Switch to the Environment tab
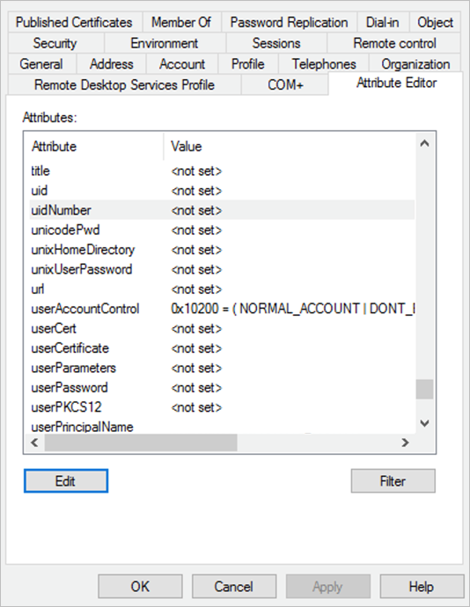This screenshot has height=607, width=470. 165,43
